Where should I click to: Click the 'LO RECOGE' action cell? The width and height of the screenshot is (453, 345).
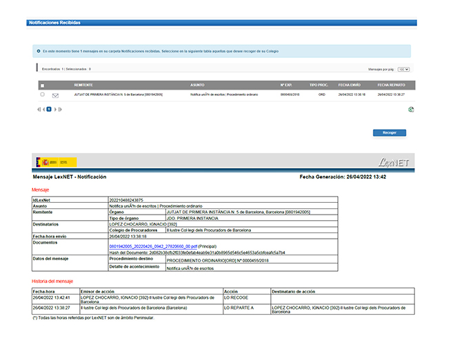(236, 297)
